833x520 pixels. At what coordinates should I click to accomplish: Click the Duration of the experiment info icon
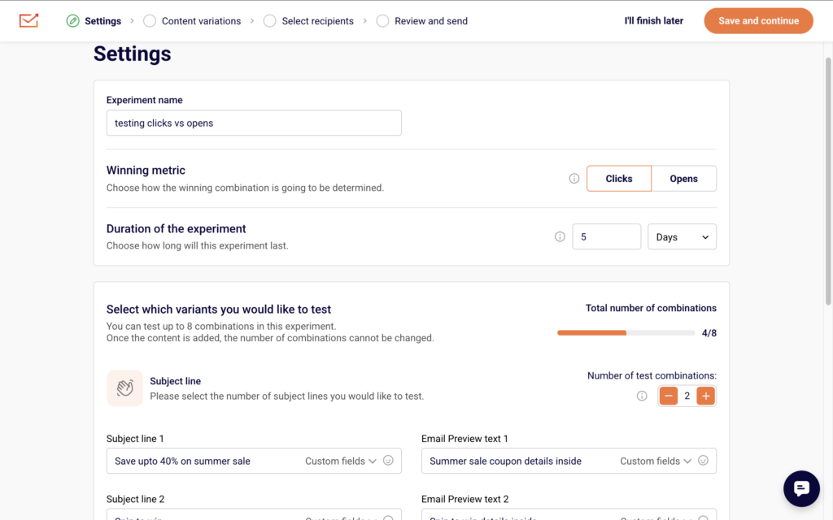click(560, 236)
